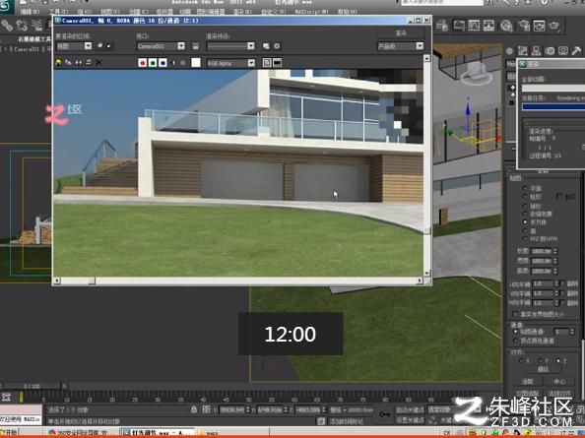Click Lock Selection icon in status bar
This screenshot has width=585, height=438.
click(194, 409)
